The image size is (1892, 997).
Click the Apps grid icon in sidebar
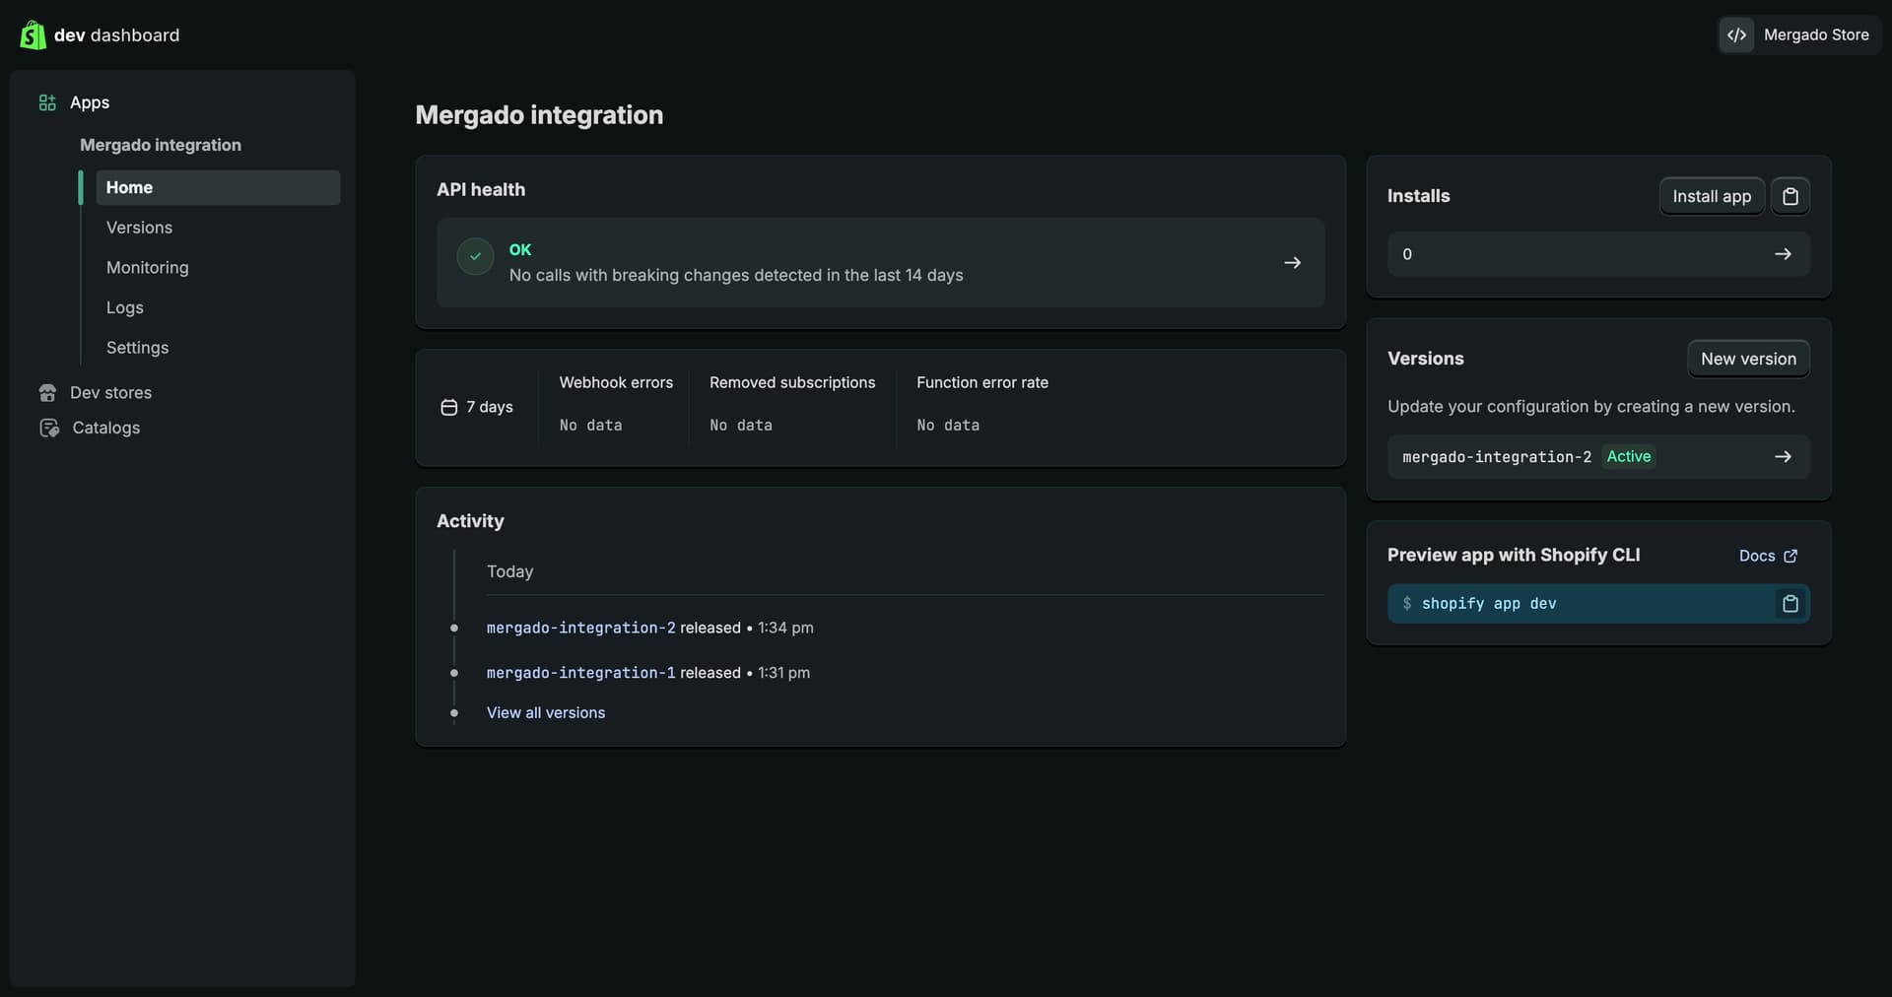(47, 102)
